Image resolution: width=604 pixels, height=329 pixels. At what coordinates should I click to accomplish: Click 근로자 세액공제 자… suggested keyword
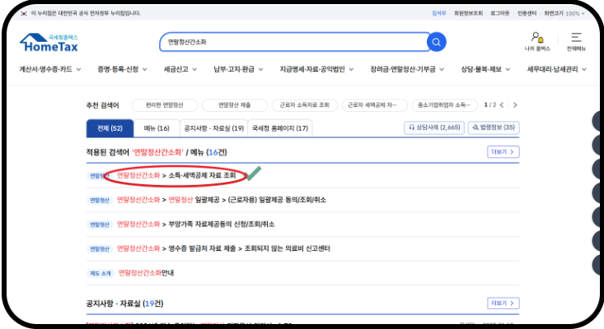(374, 105)
